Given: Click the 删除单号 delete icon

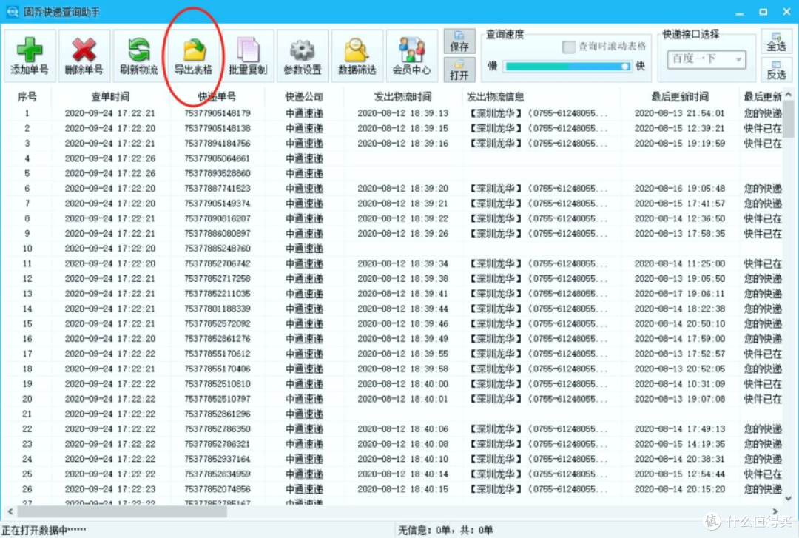Looking at the screenshot, I should 84,55.
